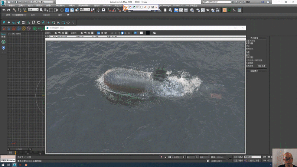Toggle Selection Lock padlock icon
Screen dimensions: 297x167
[165, 157]
